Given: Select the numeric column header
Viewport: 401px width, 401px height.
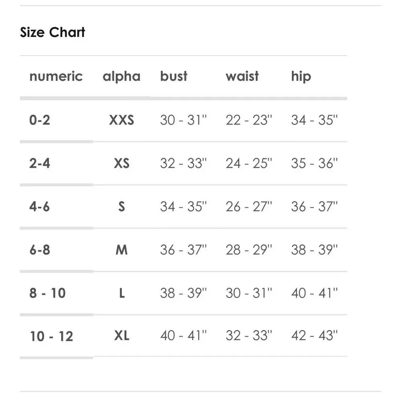Looking at the screenshot, I should (x=56, y=76).
